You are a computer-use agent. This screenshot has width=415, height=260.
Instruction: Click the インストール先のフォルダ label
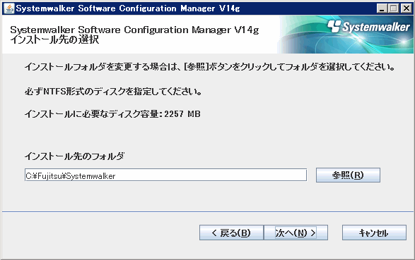(x=74, y=156)
